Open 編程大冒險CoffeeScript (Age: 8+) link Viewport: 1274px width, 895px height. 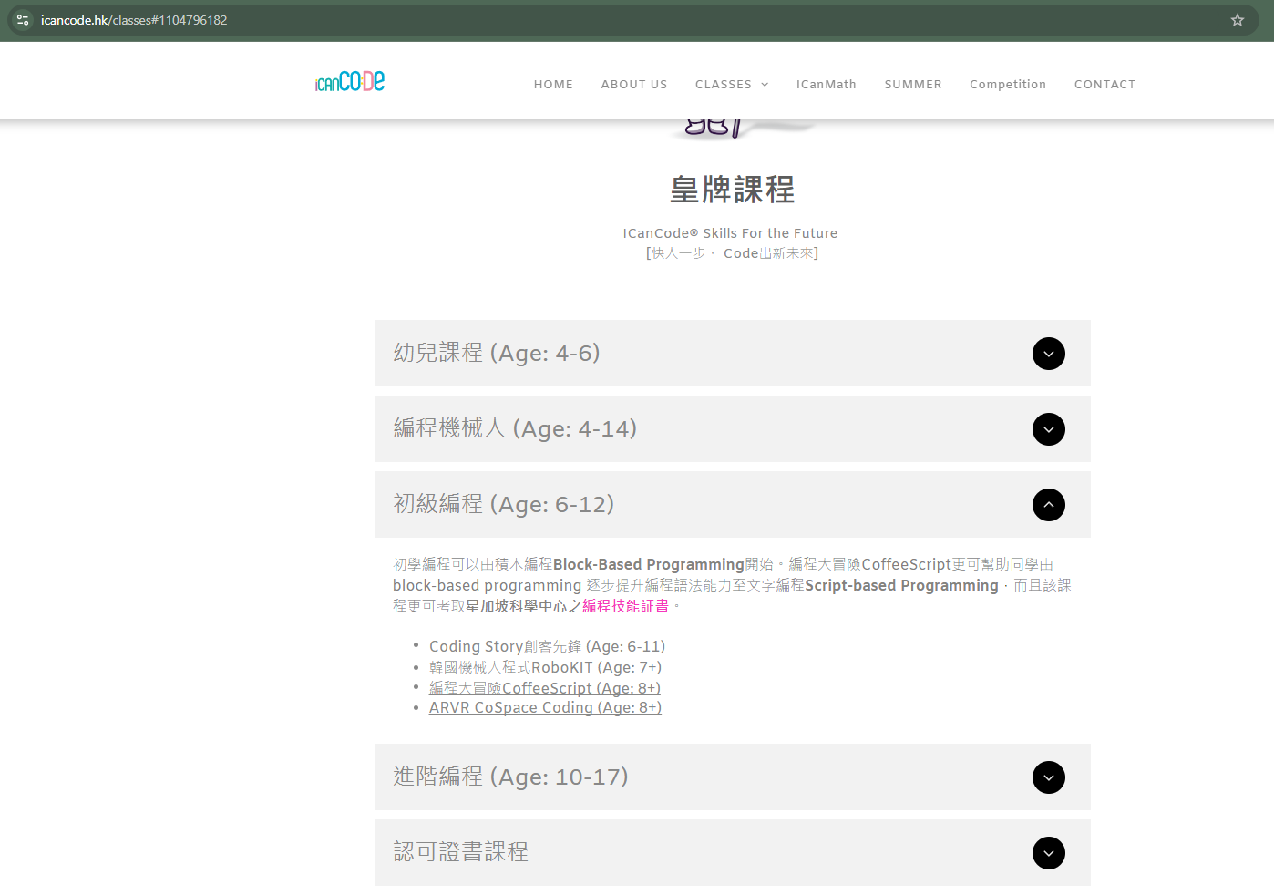click(544, 688)
